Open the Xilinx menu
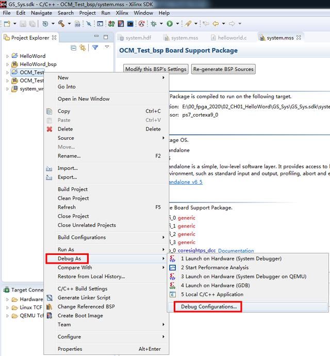330x356 pixels. tap(122, 13)
